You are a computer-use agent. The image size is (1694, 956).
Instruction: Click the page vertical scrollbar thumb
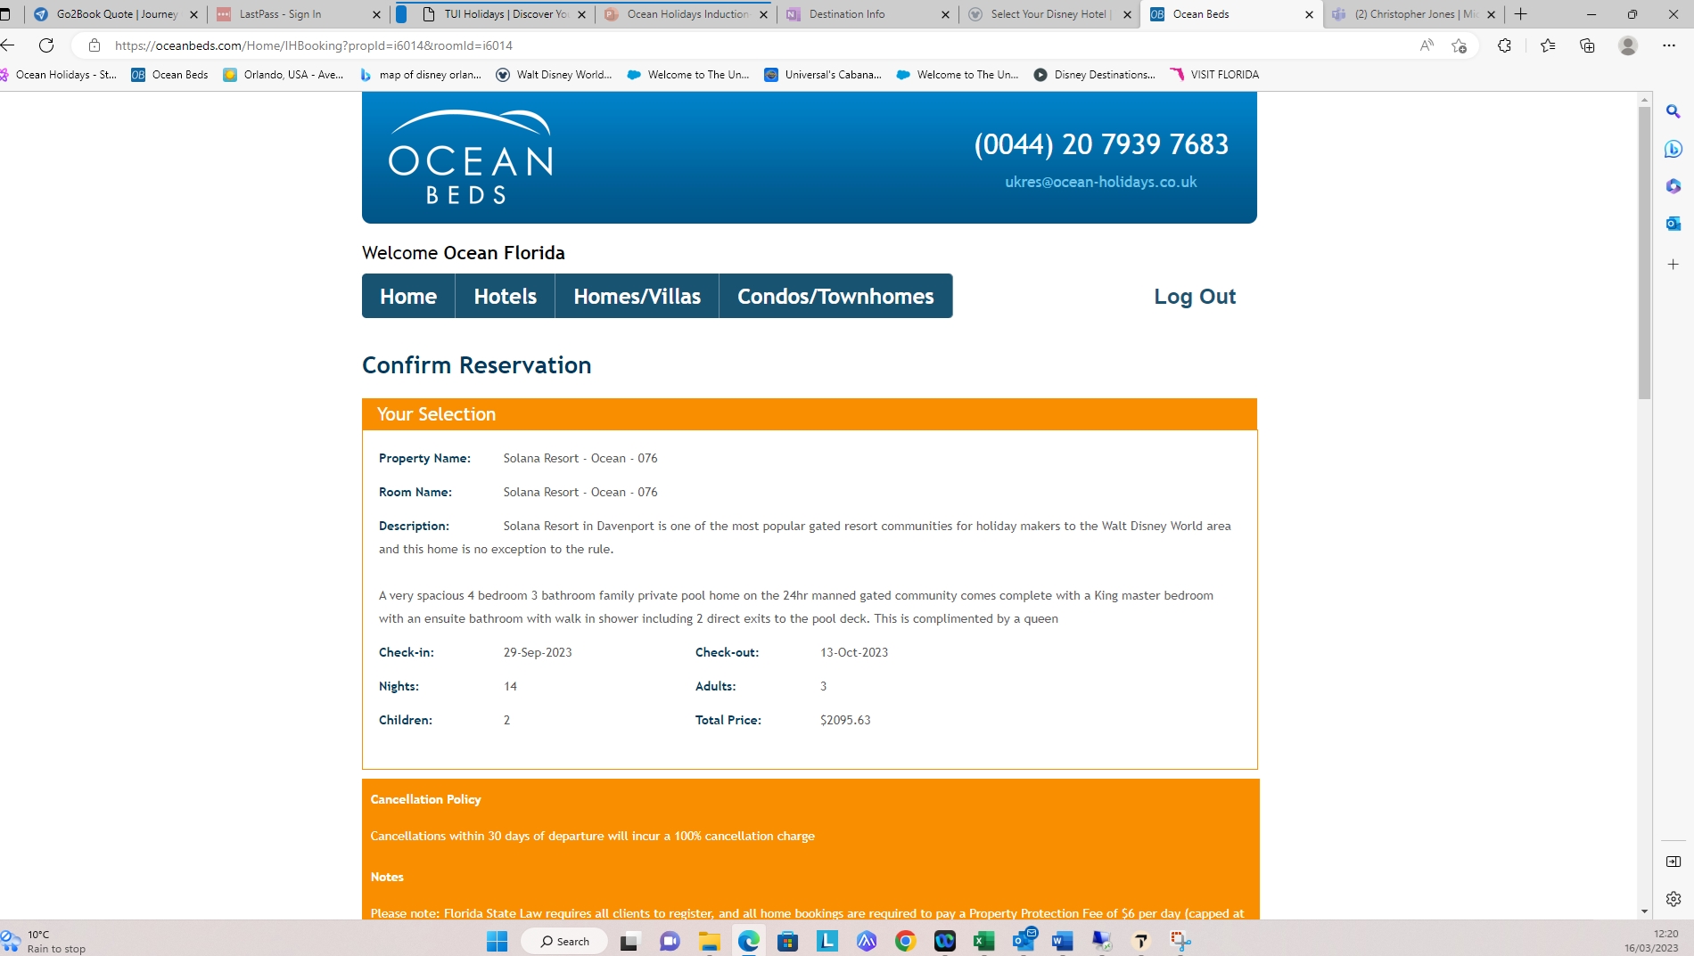pyautogui.click(x=1645, y=253)
